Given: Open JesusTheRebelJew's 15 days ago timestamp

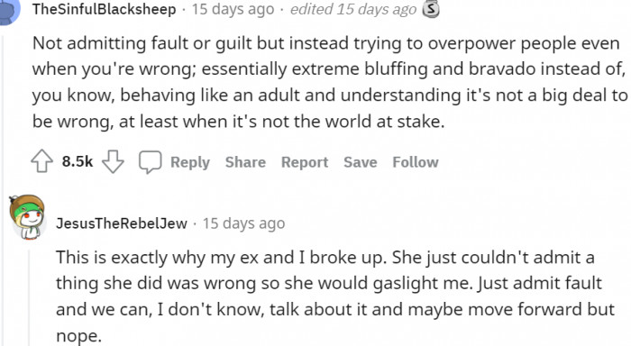Looking at the screenshot, I should 243,223.
